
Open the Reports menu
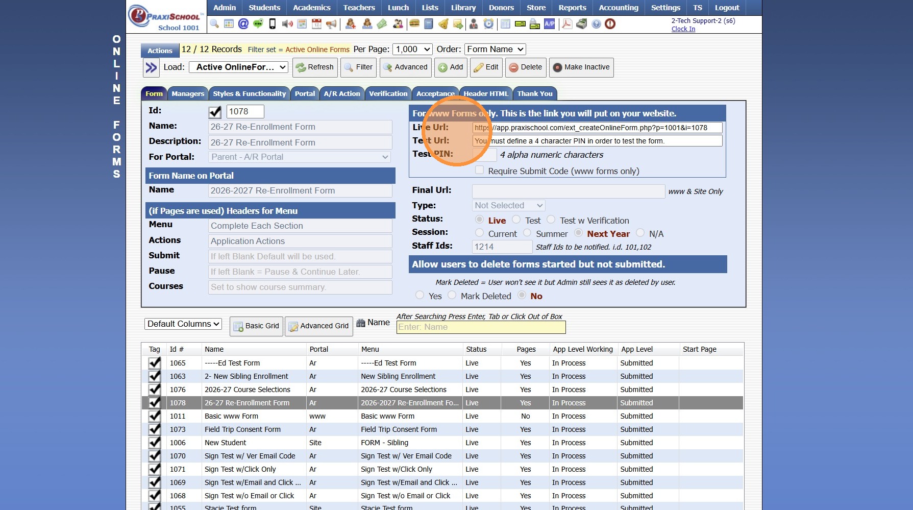572,8
